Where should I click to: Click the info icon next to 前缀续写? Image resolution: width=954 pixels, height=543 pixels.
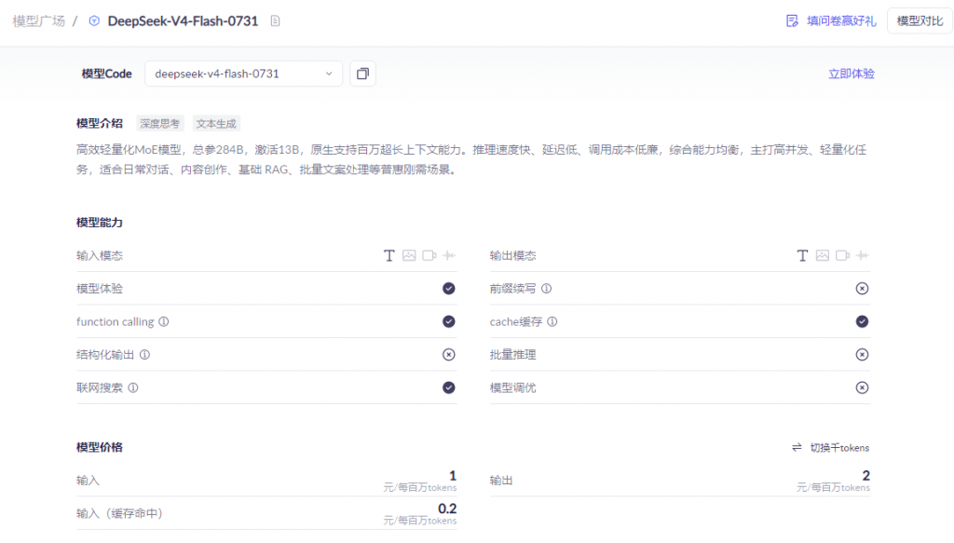(x=546, y=288)
